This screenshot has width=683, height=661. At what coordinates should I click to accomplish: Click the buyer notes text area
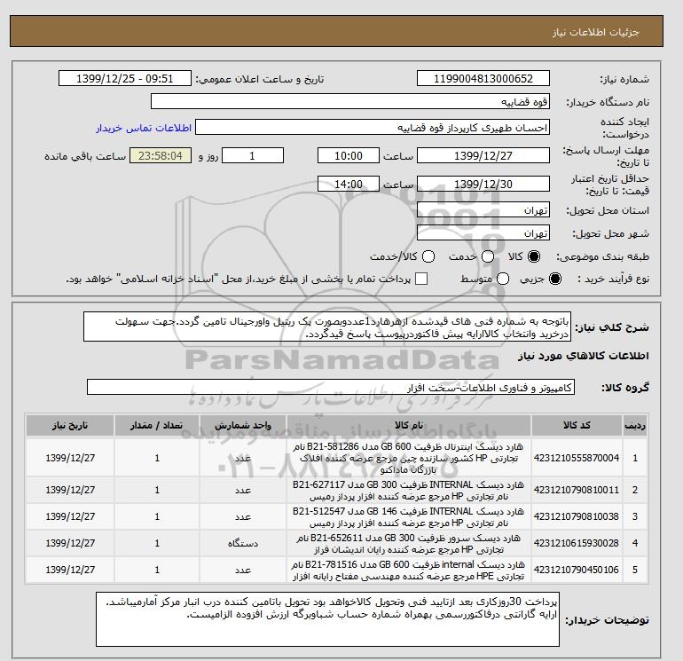[327, 619]
